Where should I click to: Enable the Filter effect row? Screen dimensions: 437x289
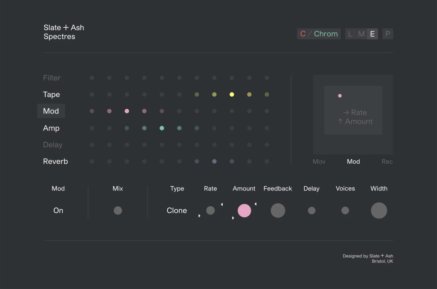click(52, 78)
